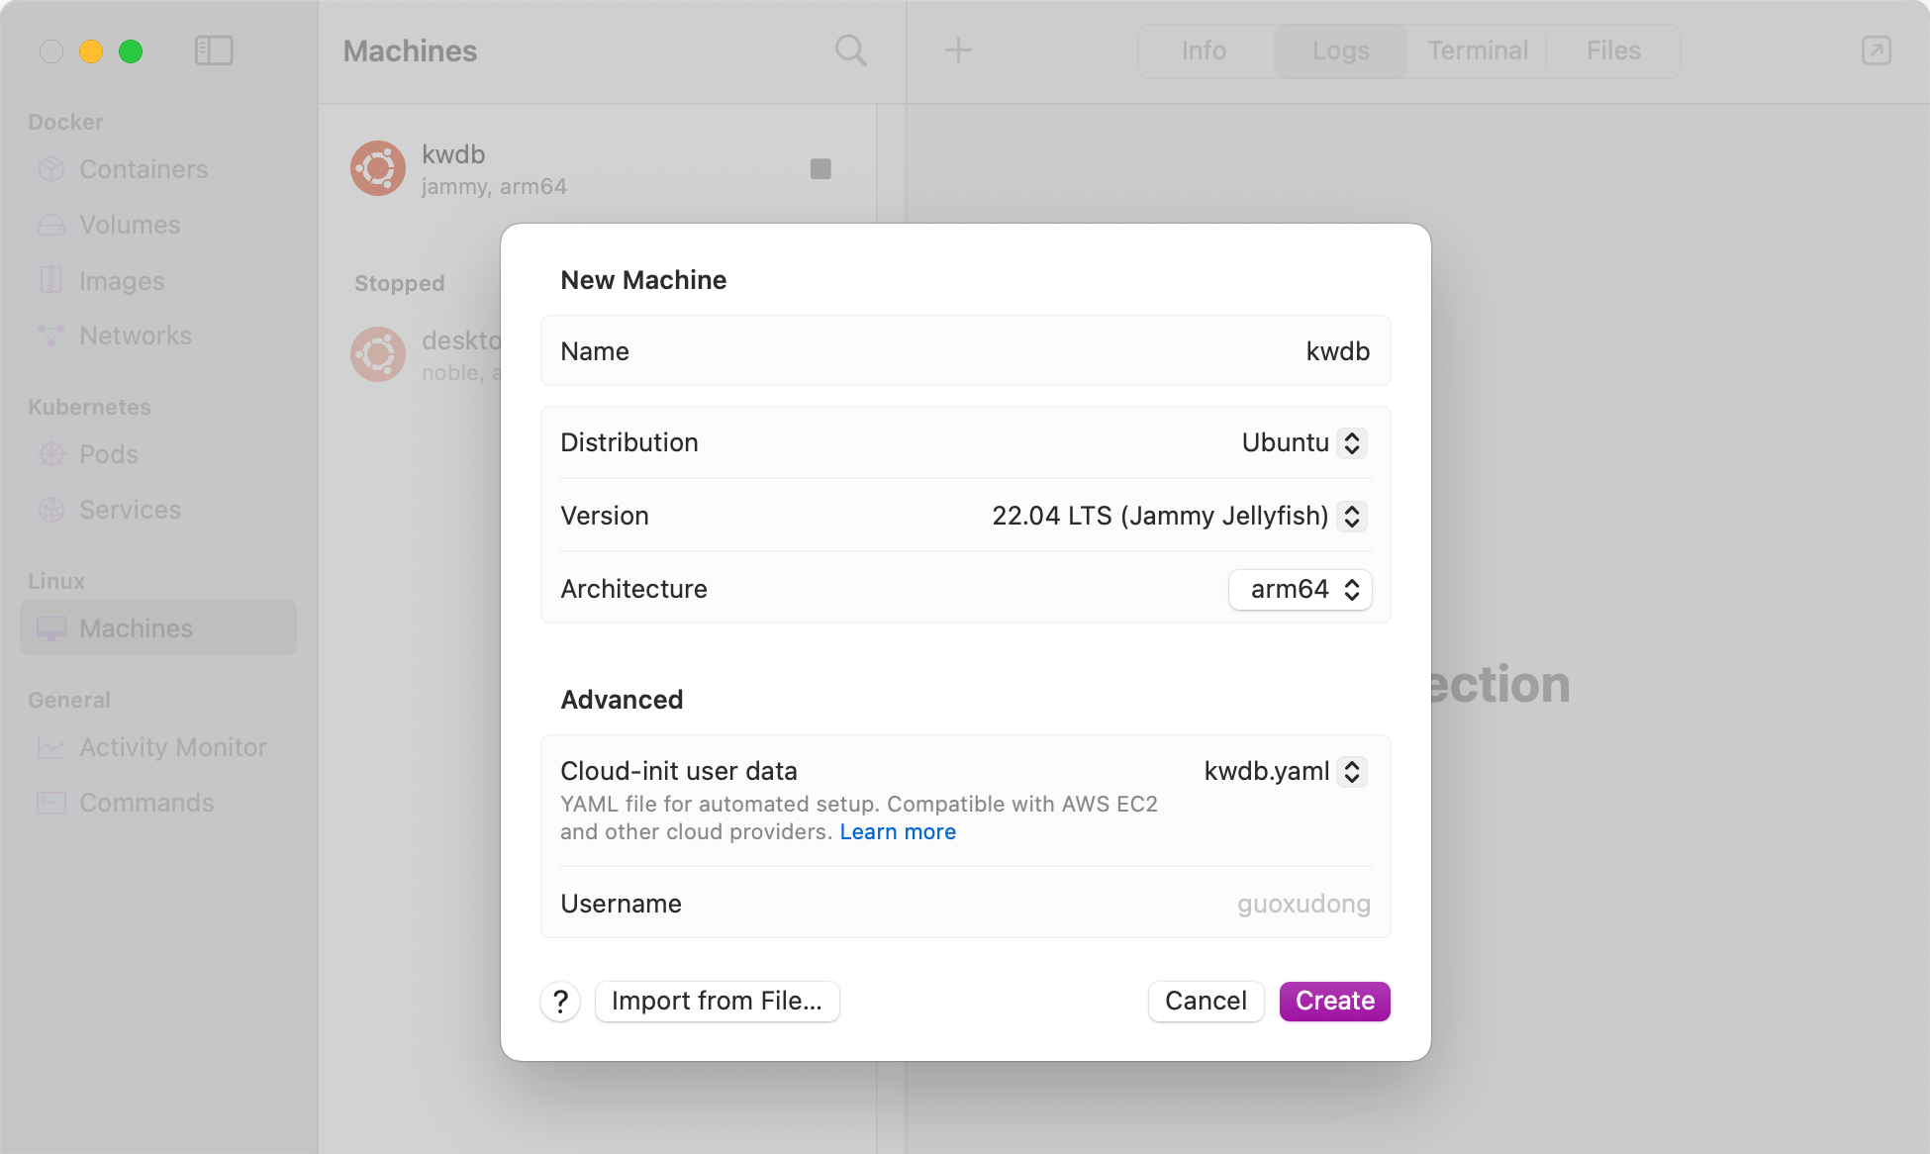Open the Learn more link

[897, 831]
